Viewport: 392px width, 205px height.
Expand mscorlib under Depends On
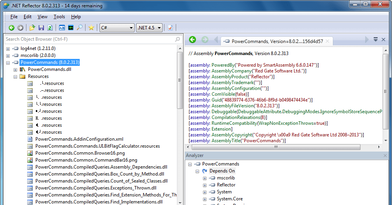click(205, 178)
